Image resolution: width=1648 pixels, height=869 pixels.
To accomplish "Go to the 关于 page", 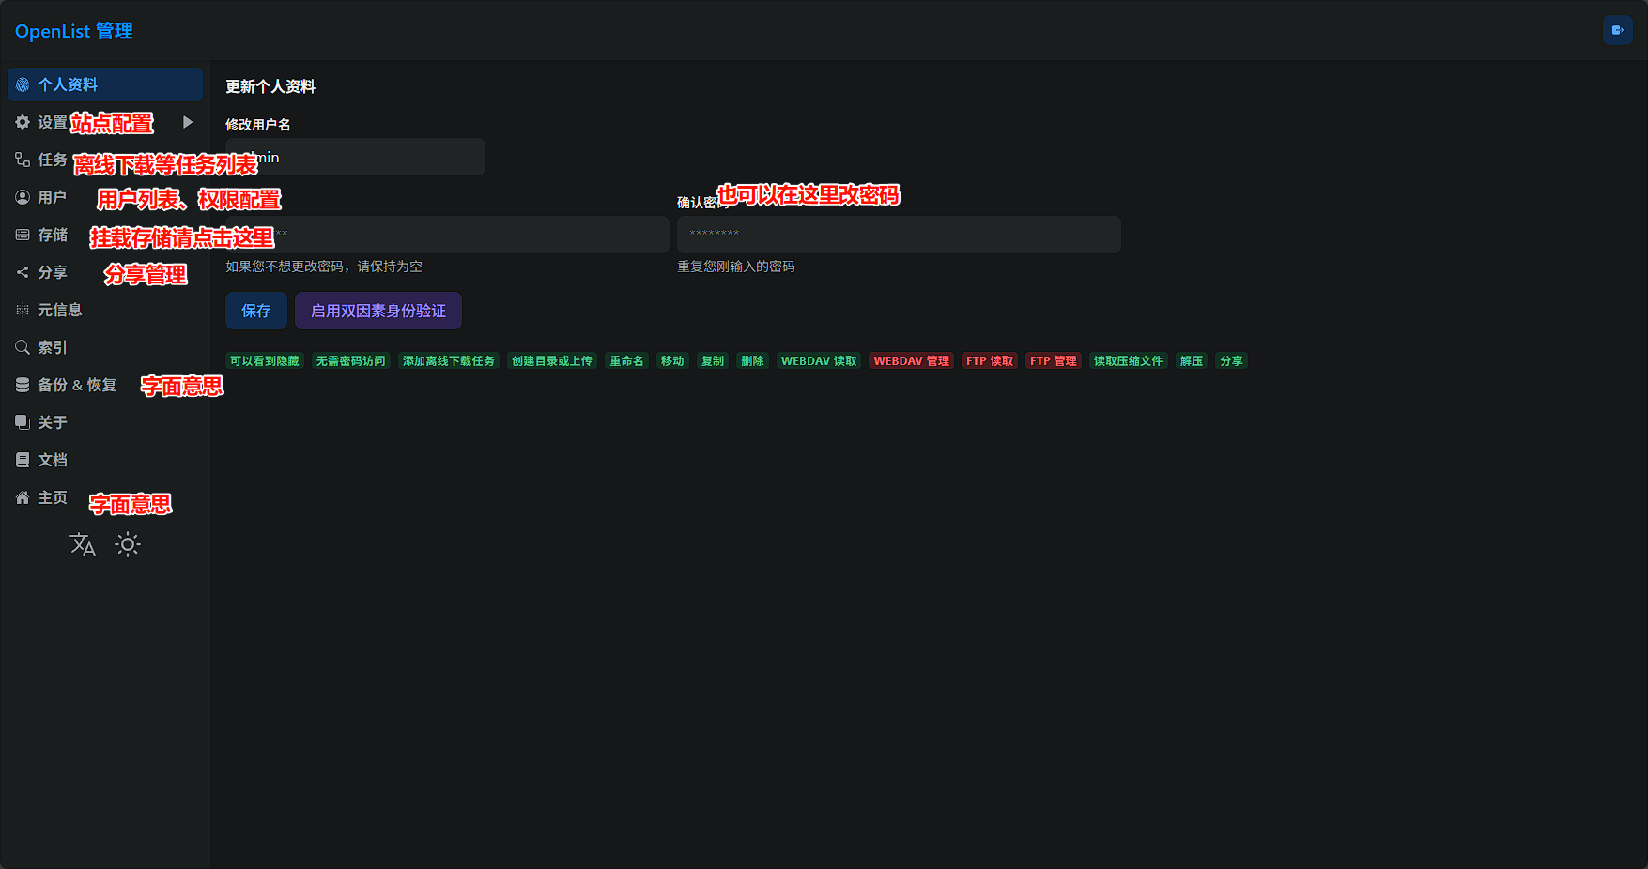I will click(x=52, y=422).
